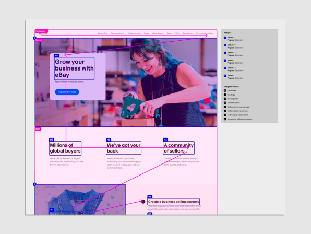Click paragraph starting 'You're protected by policies'
Viewport: 311px width, 234px height.
[124, 163]
